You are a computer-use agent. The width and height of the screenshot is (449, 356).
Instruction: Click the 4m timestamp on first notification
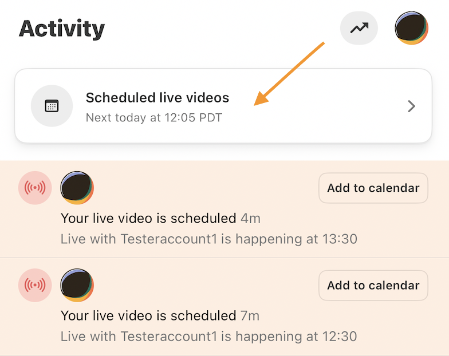pos(251,219)
